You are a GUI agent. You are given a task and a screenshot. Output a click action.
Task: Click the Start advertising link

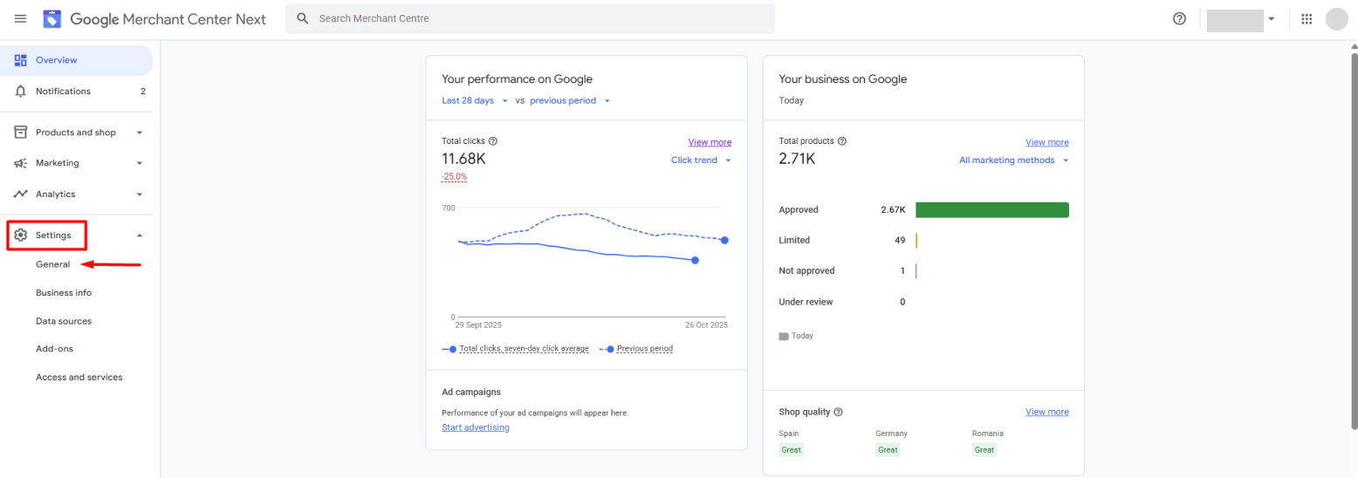click(x=476, y=427)
